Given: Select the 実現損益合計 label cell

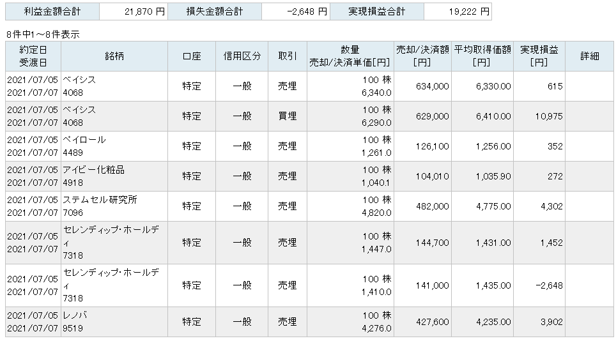Looking at the screenshot, I should 377,11.
